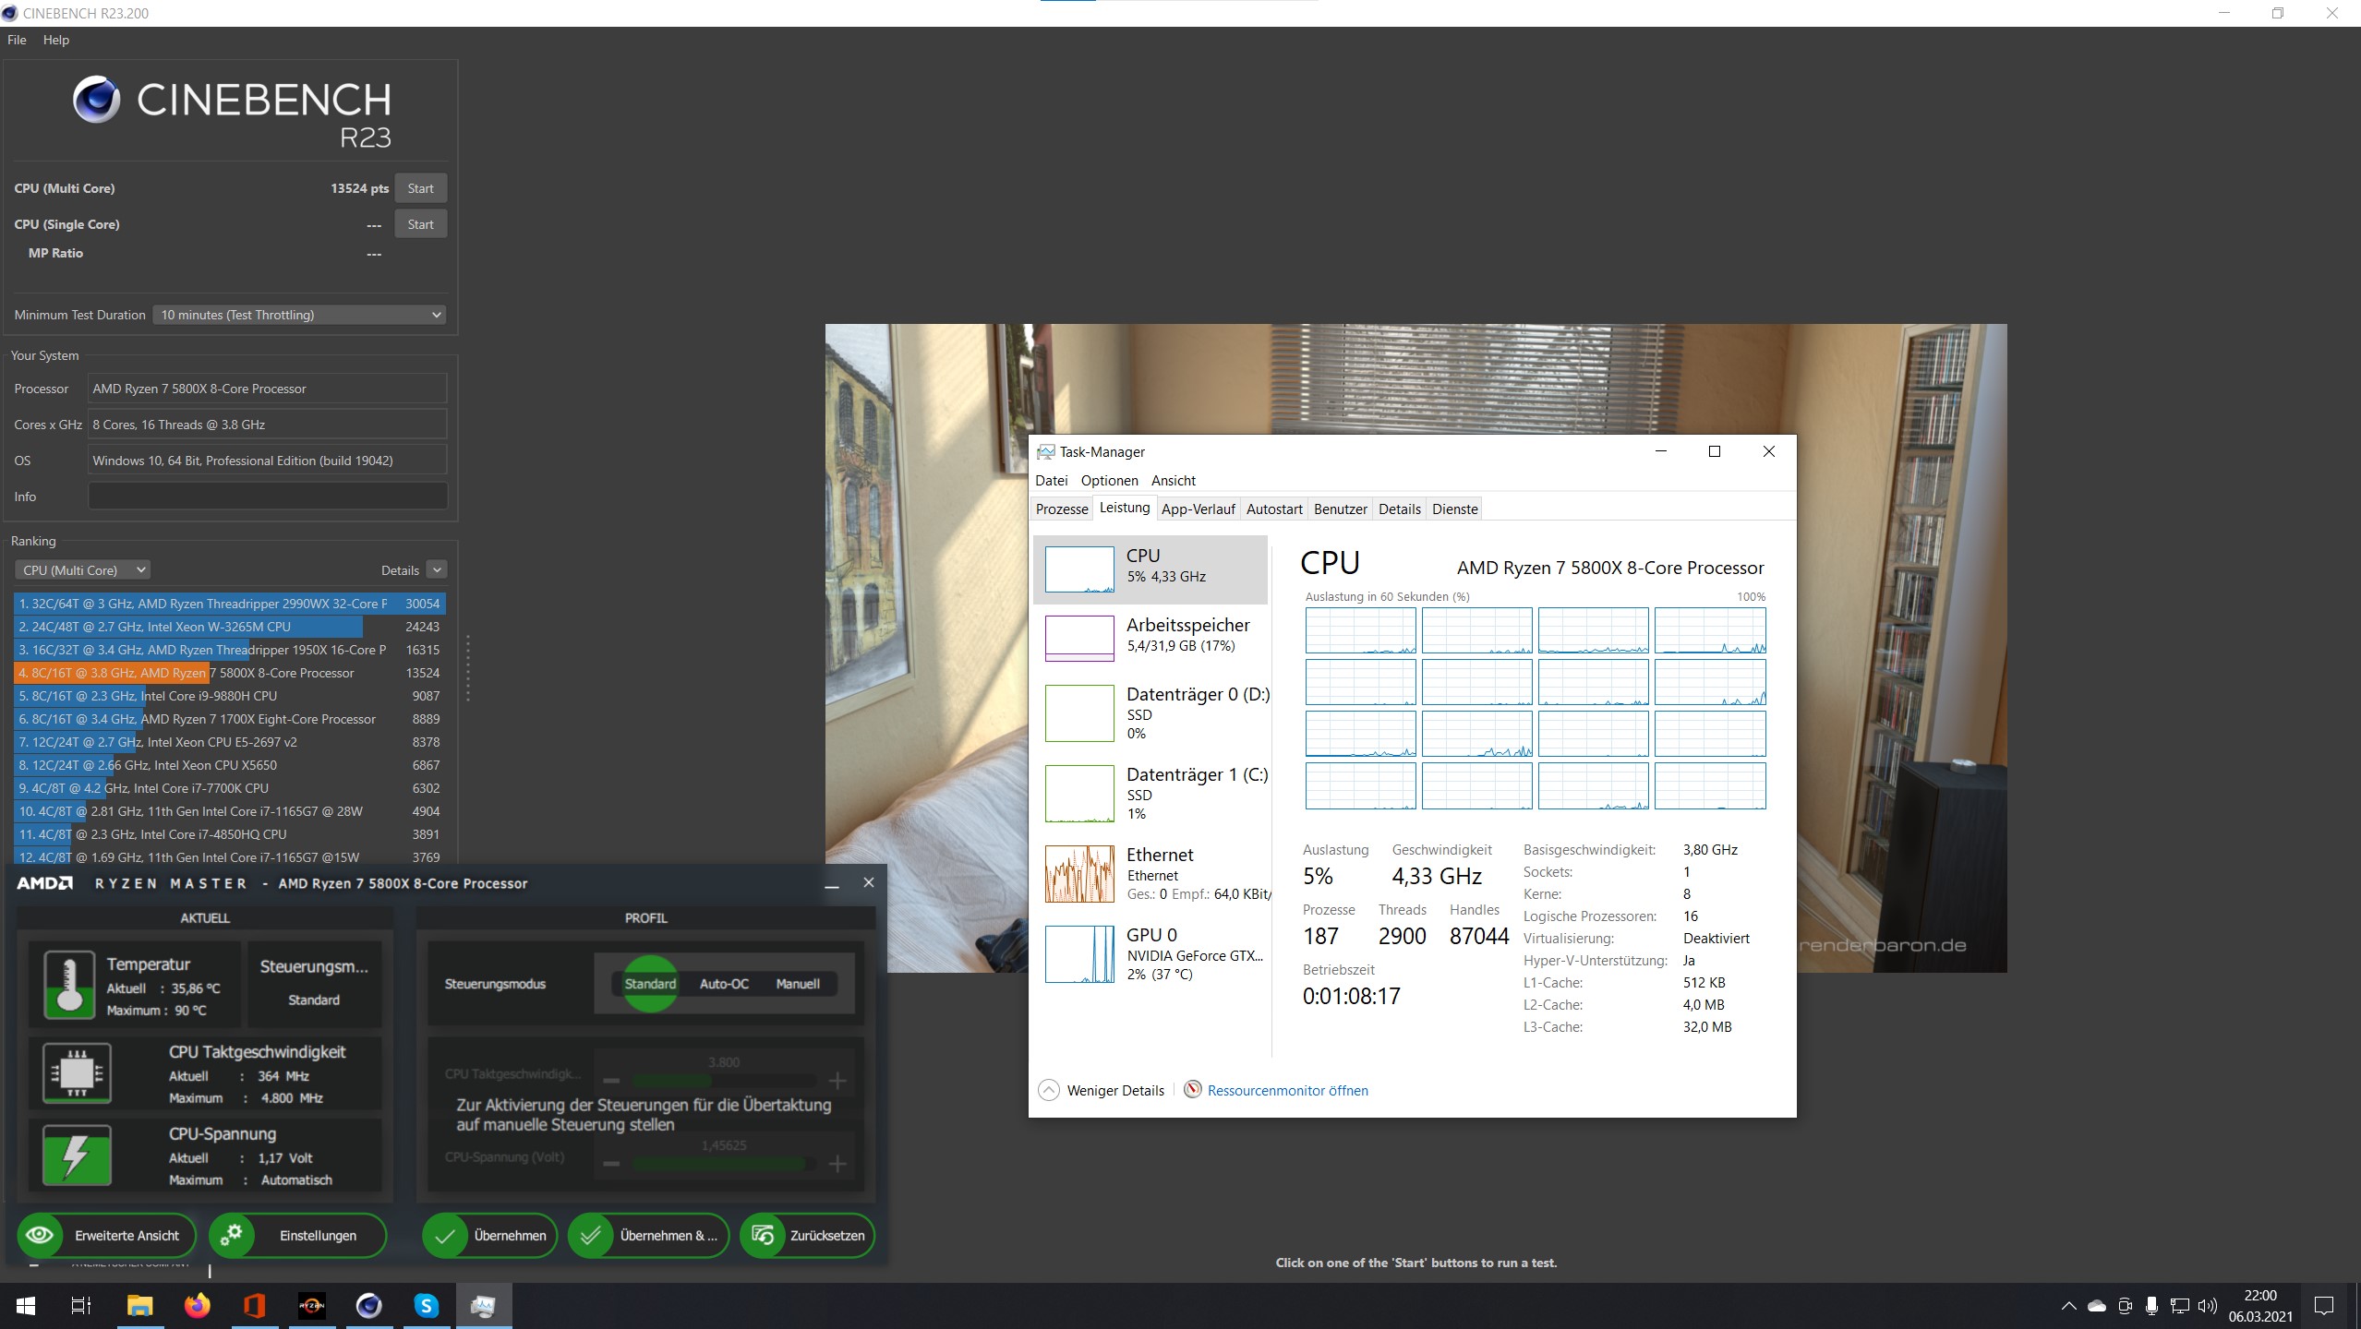Select the Standard control mode

pos(650,984)
